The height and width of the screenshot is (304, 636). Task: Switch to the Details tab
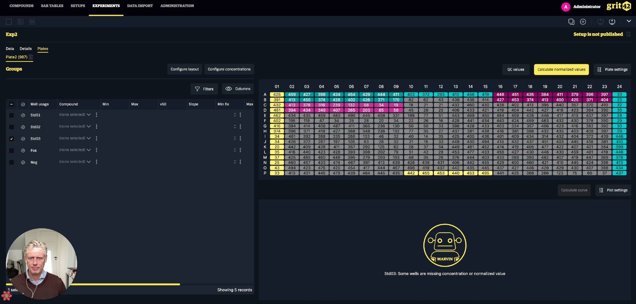tap(26, 49)
